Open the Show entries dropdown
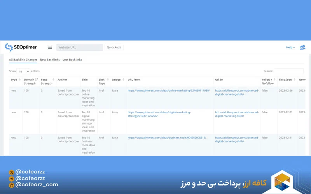The width and height of the screenshot is (311, 194). [23, 71]
